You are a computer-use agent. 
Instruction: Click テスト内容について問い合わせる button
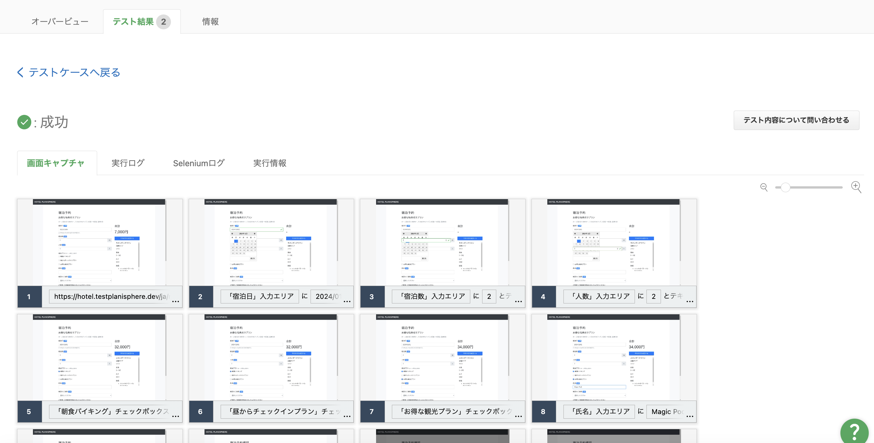coord(796,120)
